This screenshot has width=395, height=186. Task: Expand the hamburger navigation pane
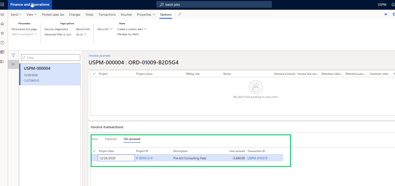pyautogui.click(x=3, y=15)
